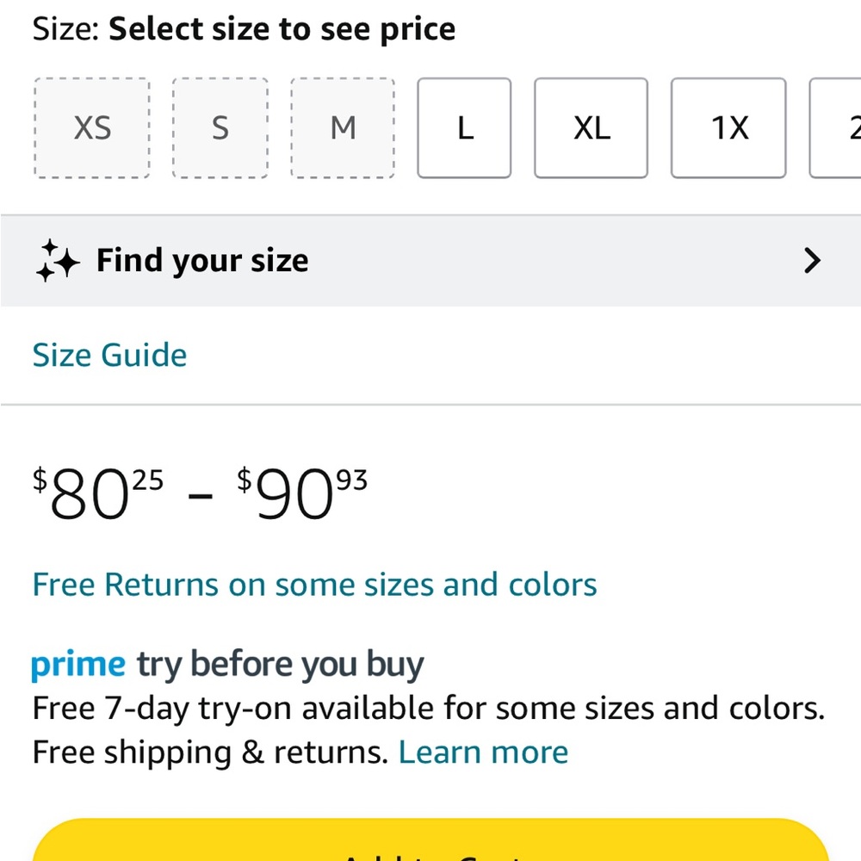Select the L size box
Image resolution: width=861 pixels, height=861 pixels.
click(465, 128)
